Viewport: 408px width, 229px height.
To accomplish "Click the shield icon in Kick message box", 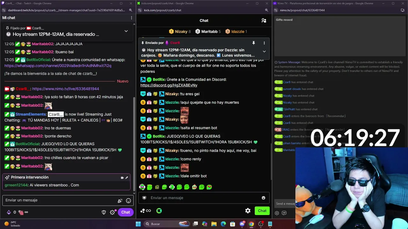I will click(x=144, y=198).
